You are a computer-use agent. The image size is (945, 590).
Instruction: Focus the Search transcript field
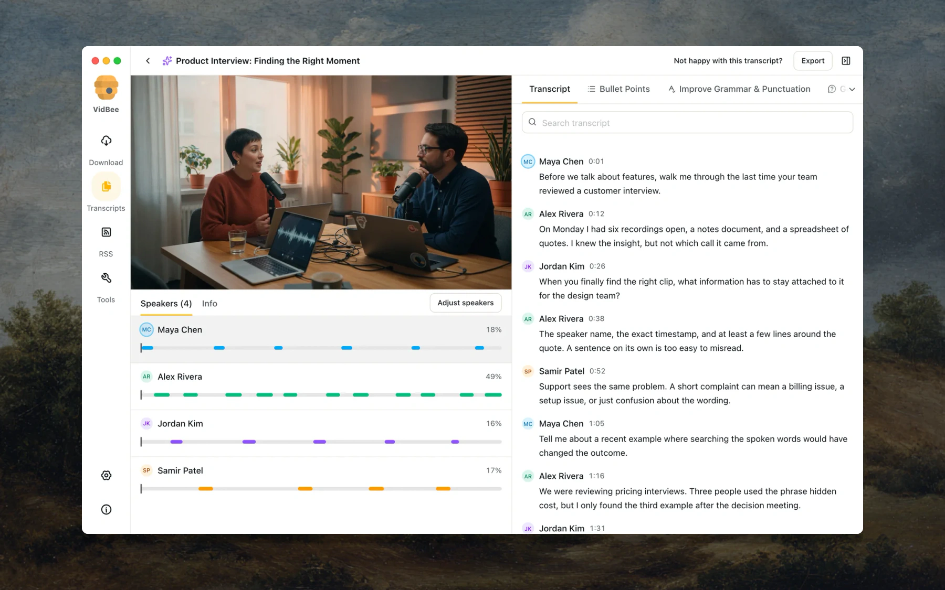pos(687,123)
